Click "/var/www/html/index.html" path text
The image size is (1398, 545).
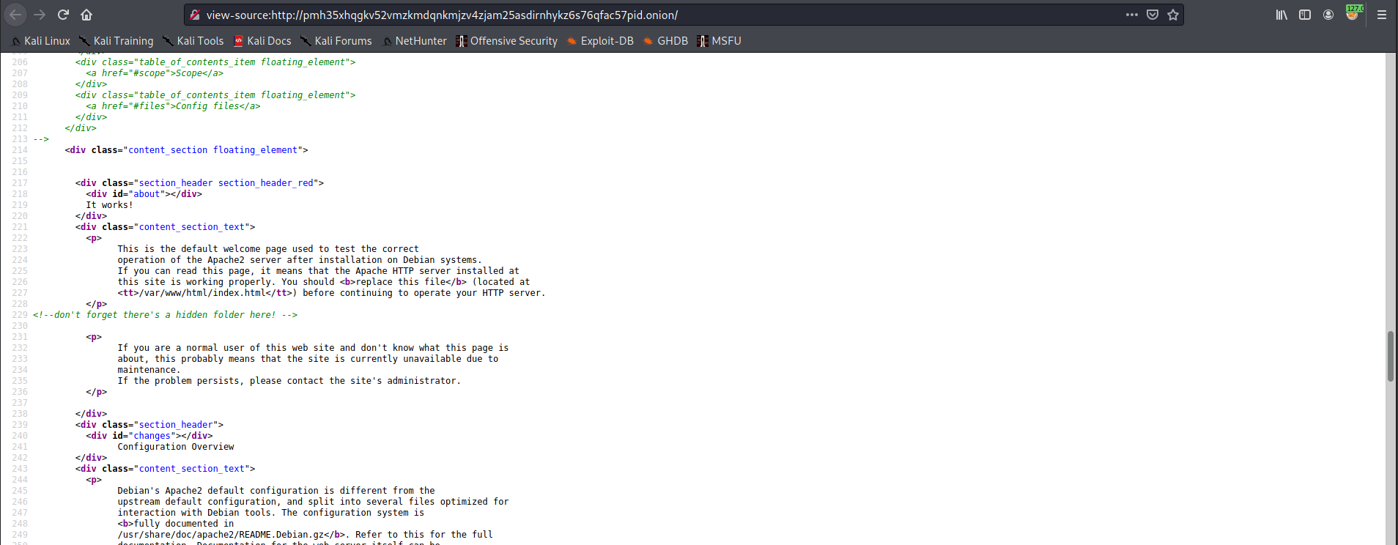[x=202, y=293]
